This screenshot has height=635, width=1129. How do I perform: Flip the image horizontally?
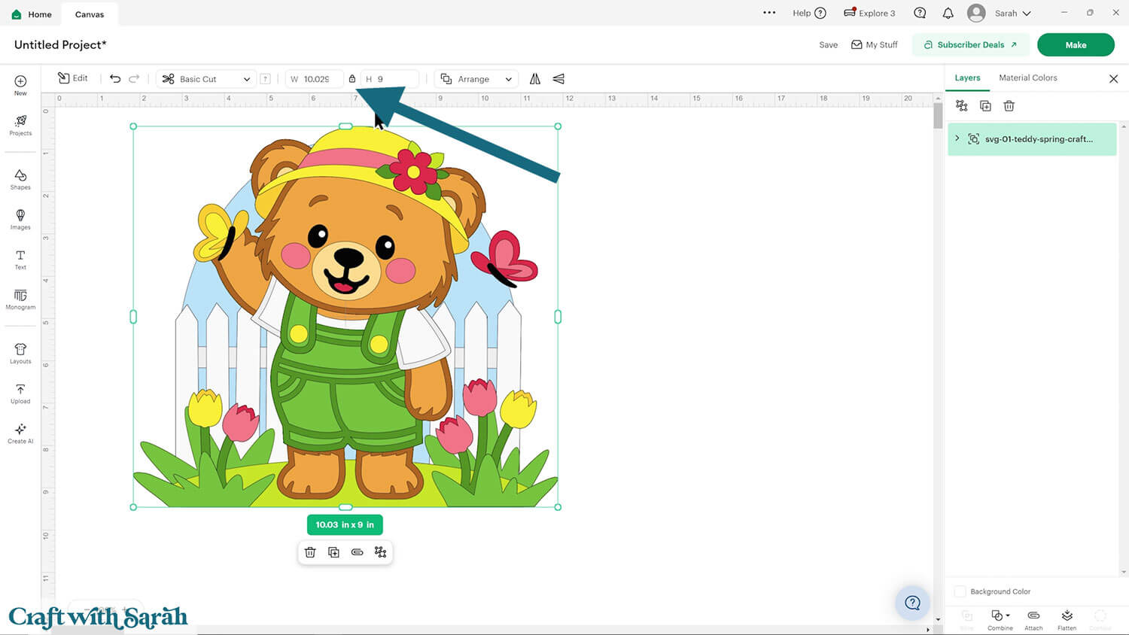click(x=535, y=79)
